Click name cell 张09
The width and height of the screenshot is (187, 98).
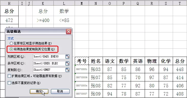[96, 94]
